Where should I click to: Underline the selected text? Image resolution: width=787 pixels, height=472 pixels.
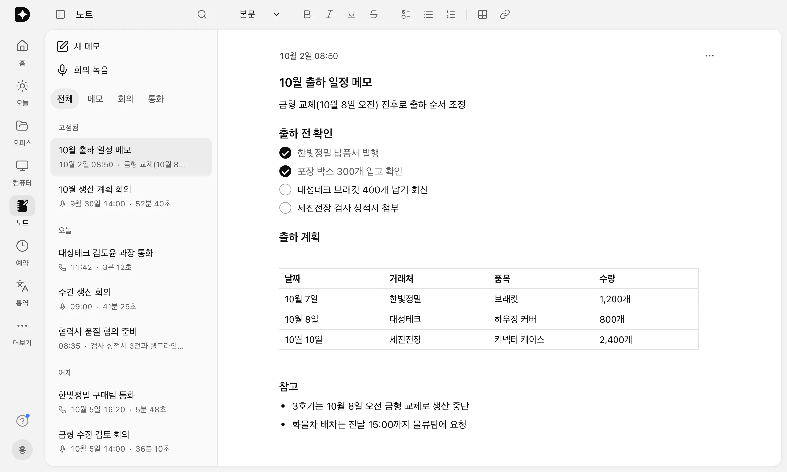coord(352,14)
